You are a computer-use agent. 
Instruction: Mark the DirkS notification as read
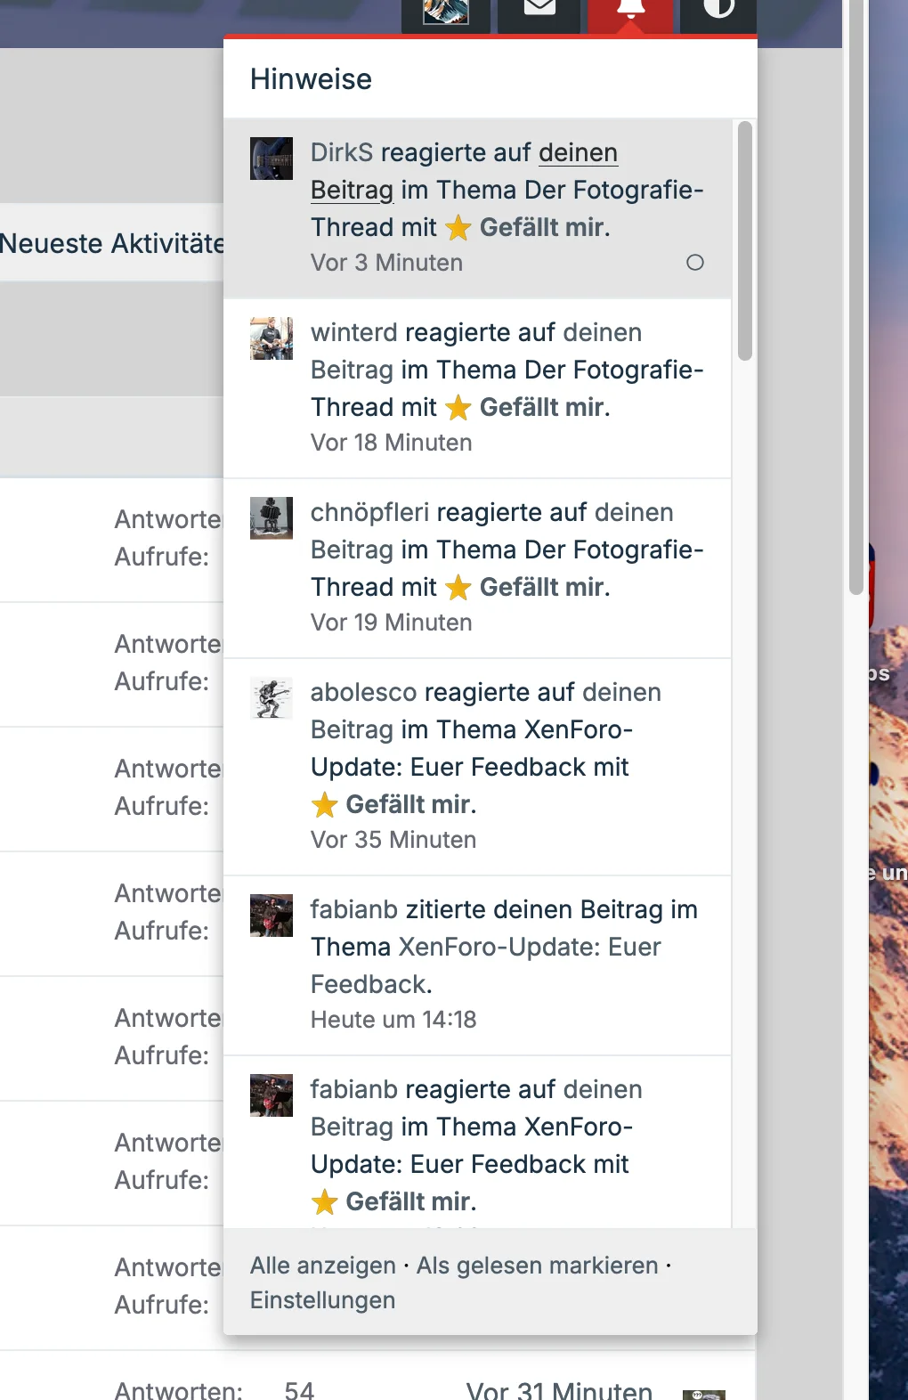(695, 263)
